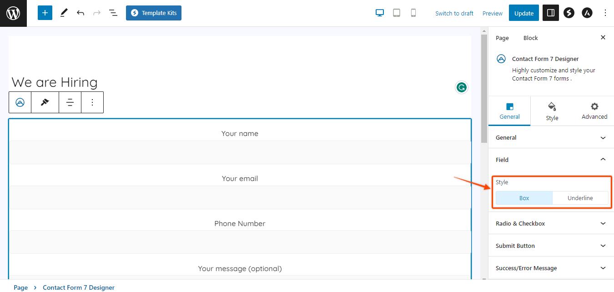Open the Advanced tab
The image size is (614, 292).
(x=594, y=111)
